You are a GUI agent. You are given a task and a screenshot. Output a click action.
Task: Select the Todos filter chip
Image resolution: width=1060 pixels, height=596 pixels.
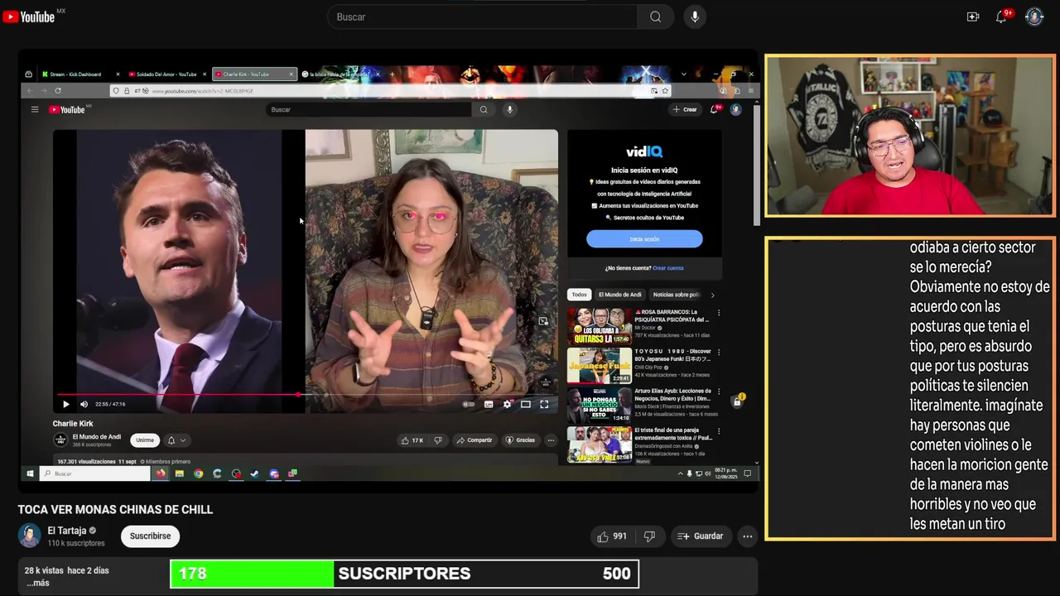[579, 295]
